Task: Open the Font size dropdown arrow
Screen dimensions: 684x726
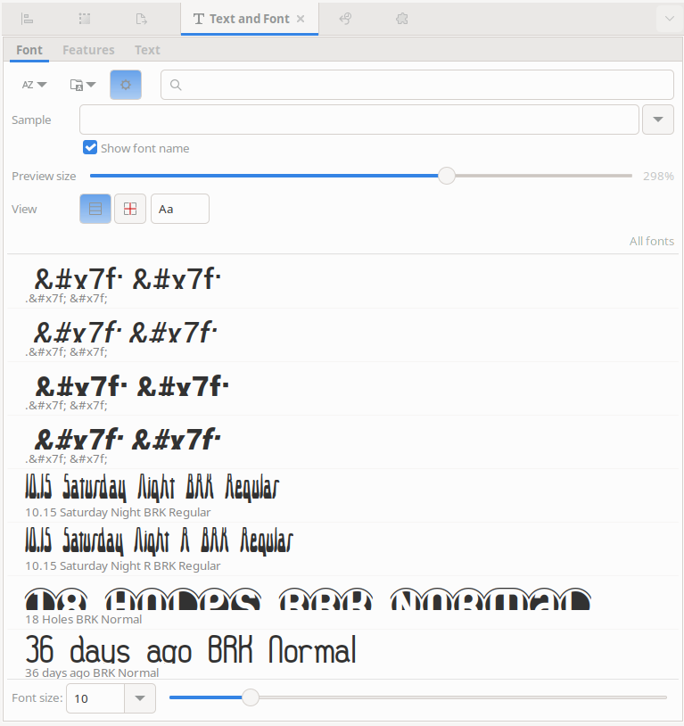Action: coord(139,698)
